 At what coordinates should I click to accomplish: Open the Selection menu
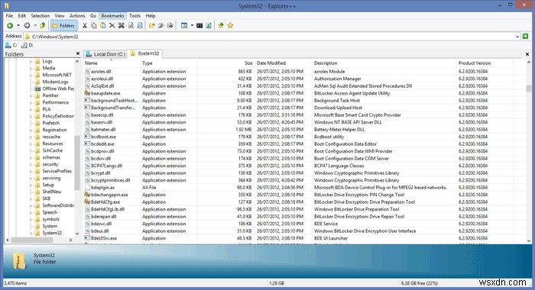41,16
